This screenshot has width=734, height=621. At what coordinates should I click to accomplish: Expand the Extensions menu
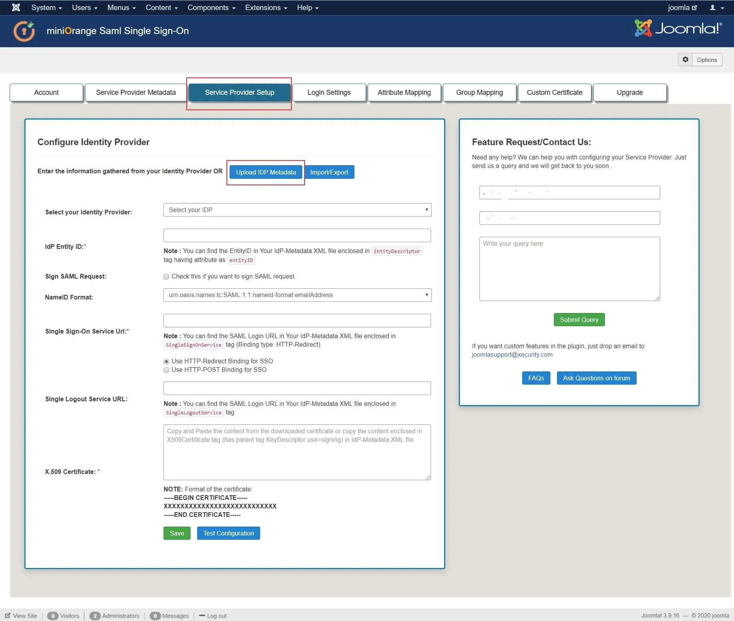[266, 7]
